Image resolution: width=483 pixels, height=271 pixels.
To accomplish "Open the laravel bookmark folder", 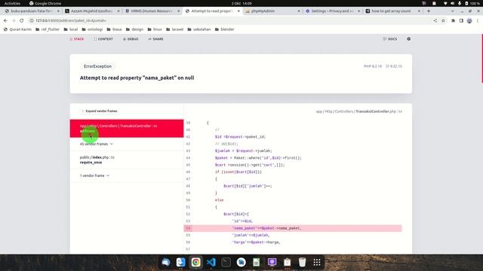I will tap(174, 29).
